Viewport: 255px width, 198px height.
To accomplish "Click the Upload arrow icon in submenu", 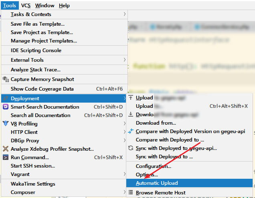I will coord(131,98).
